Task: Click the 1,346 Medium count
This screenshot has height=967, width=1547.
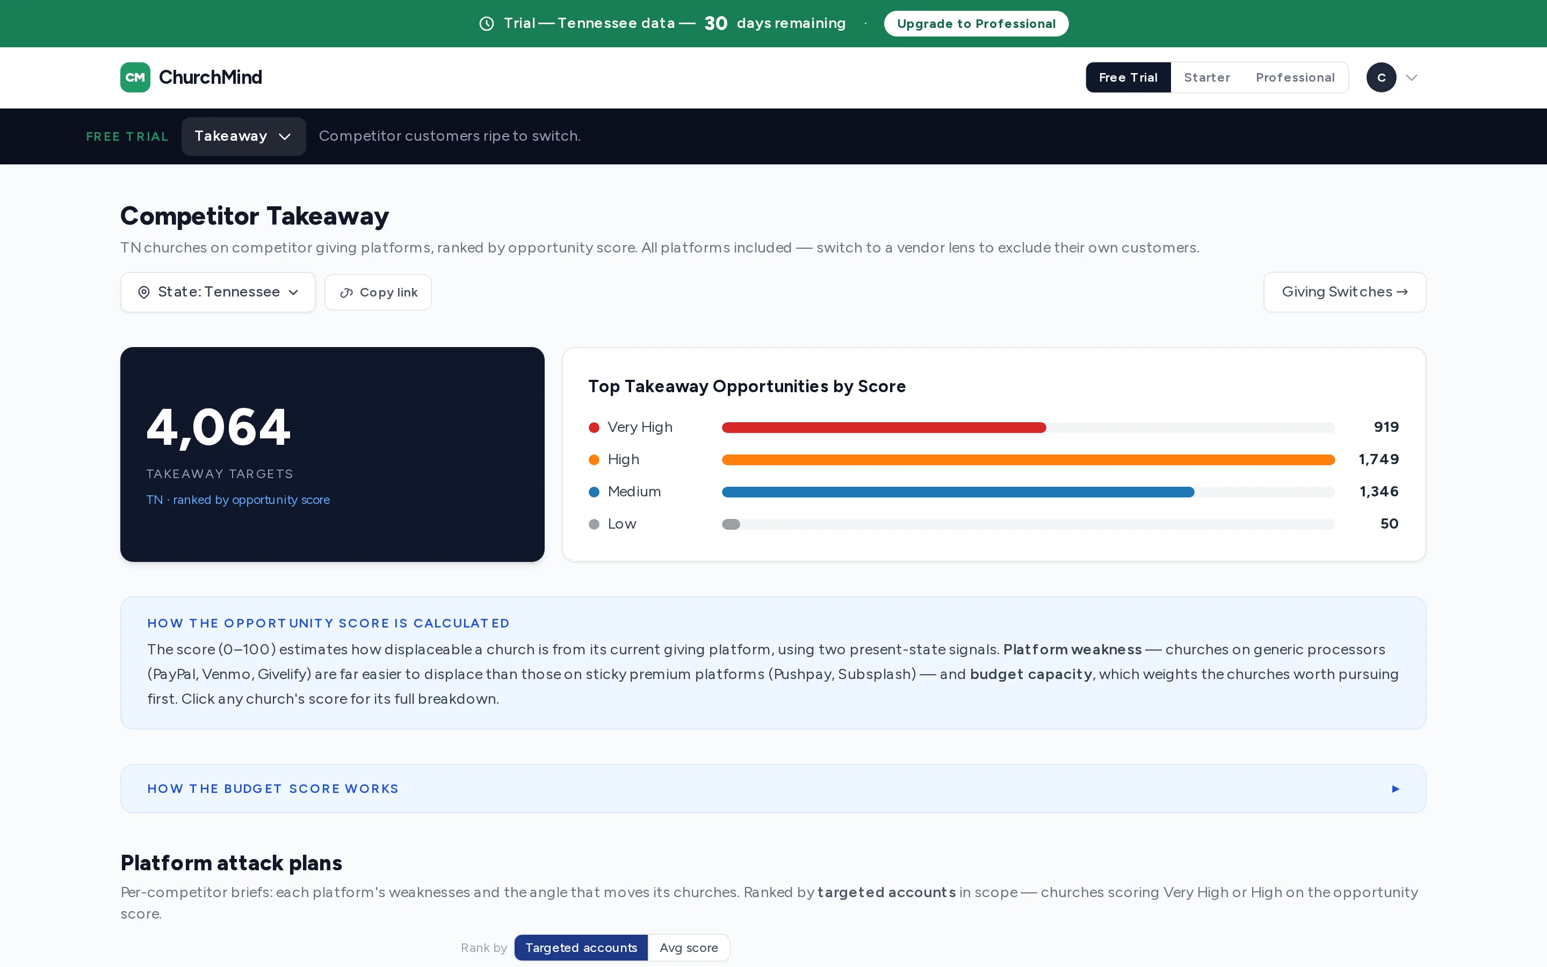Action: pos(1379,492)
